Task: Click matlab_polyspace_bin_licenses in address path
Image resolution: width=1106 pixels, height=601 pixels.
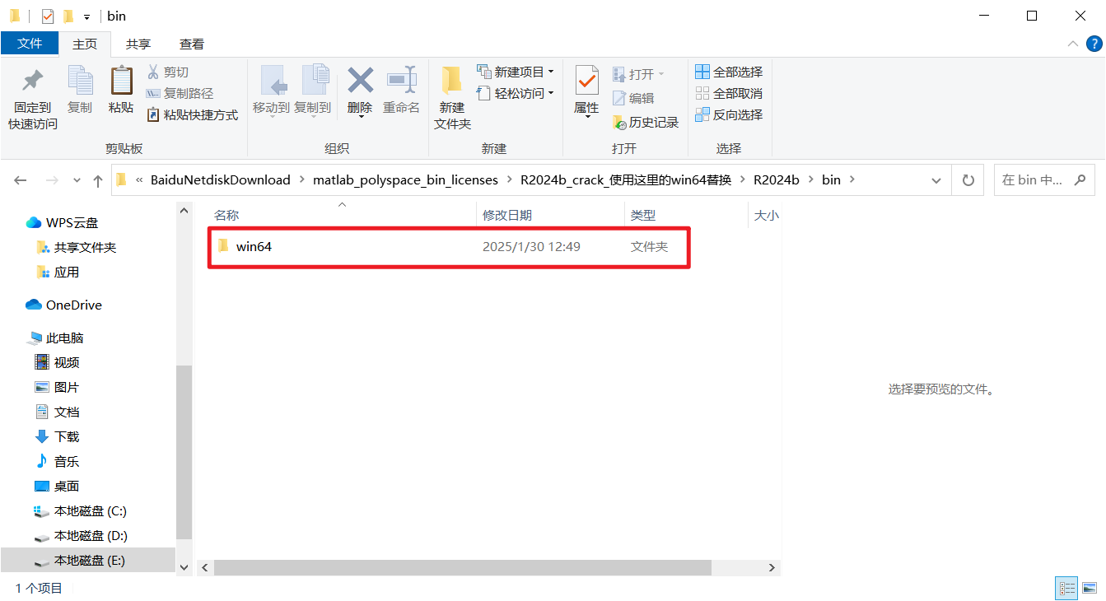Action: click(x=405, y=180)
